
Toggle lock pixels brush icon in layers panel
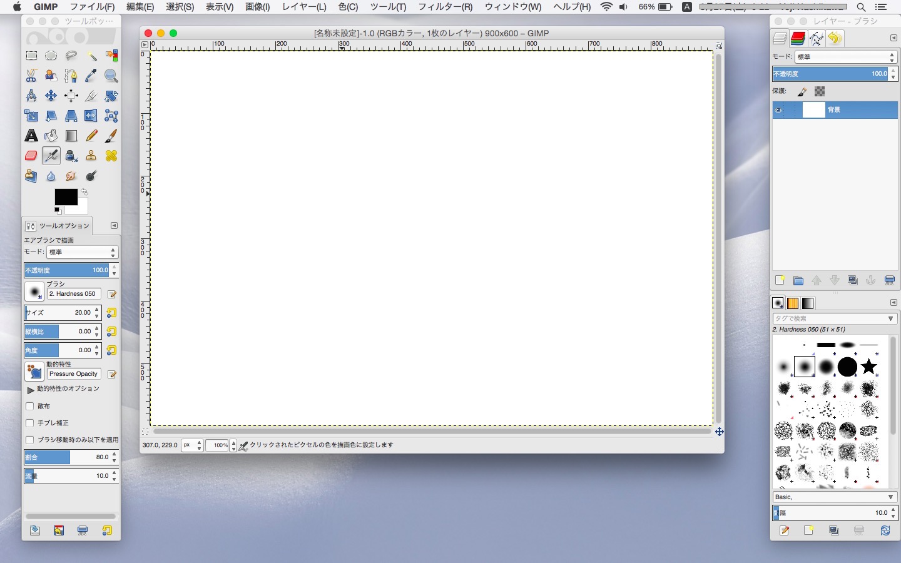coord(802,91)
